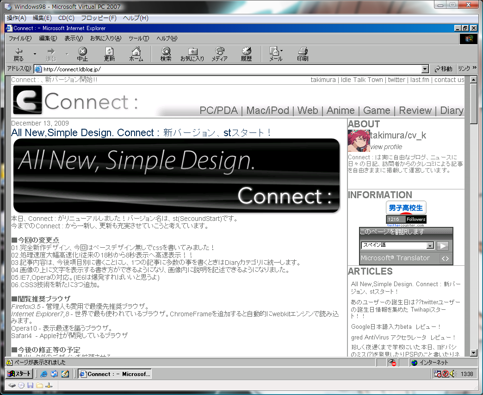Screen dimensions: 483x395
Task: Click the Virtual PC shared folder icon
Action: click(39, 385)
